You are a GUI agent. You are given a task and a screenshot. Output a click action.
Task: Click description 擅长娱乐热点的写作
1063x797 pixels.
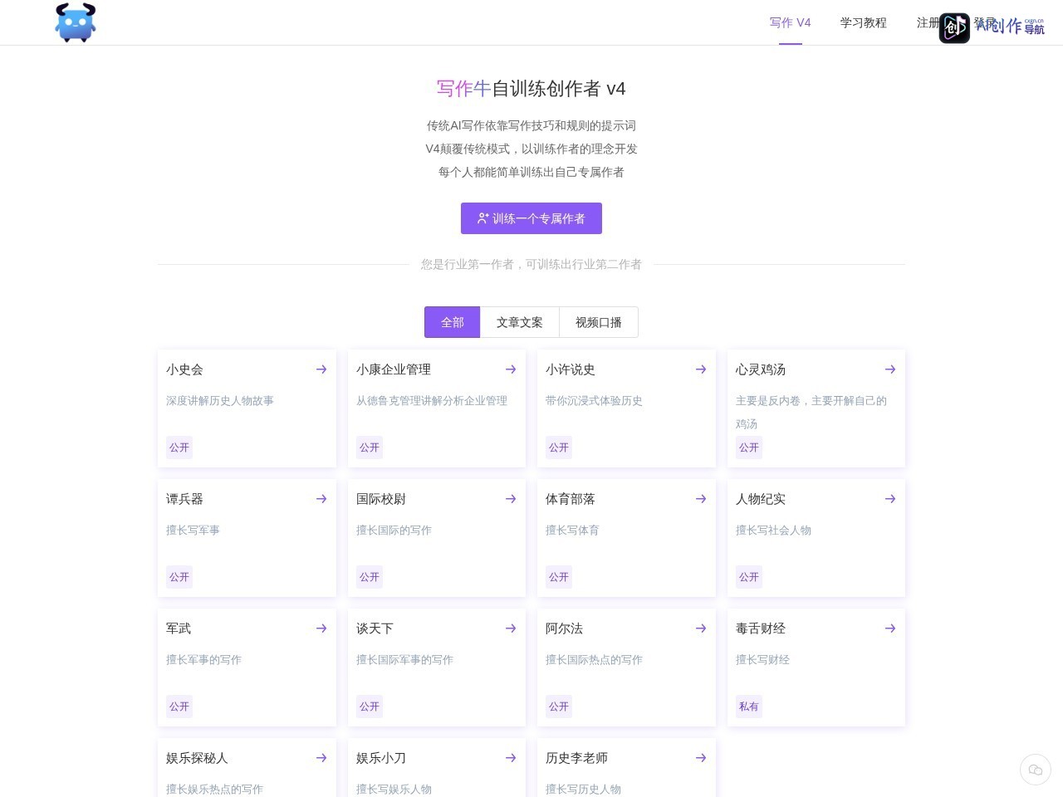tap(214, 789)
